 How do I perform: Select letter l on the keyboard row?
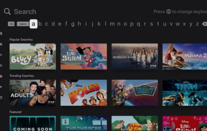tap(106, 24)
